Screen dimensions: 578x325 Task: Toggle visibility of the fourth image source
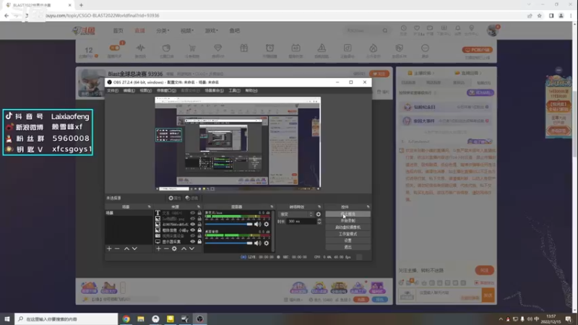(192, 230)
